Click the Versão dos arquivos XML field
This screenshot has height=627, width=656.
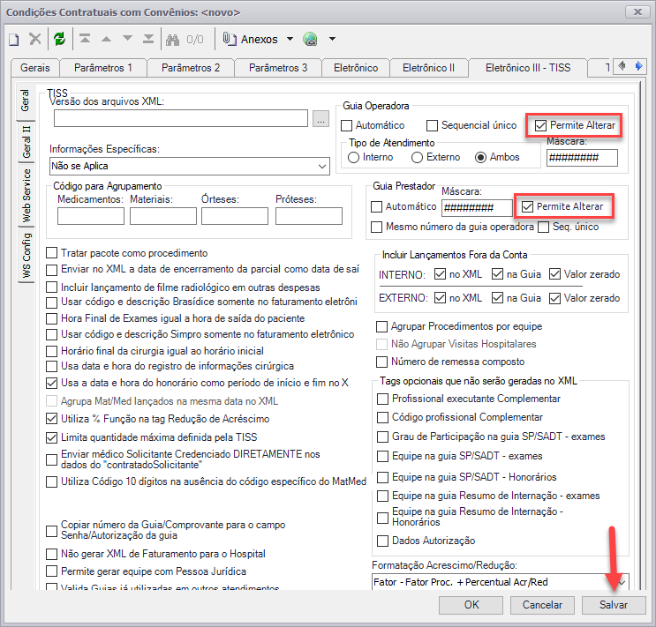pos(181,119)
